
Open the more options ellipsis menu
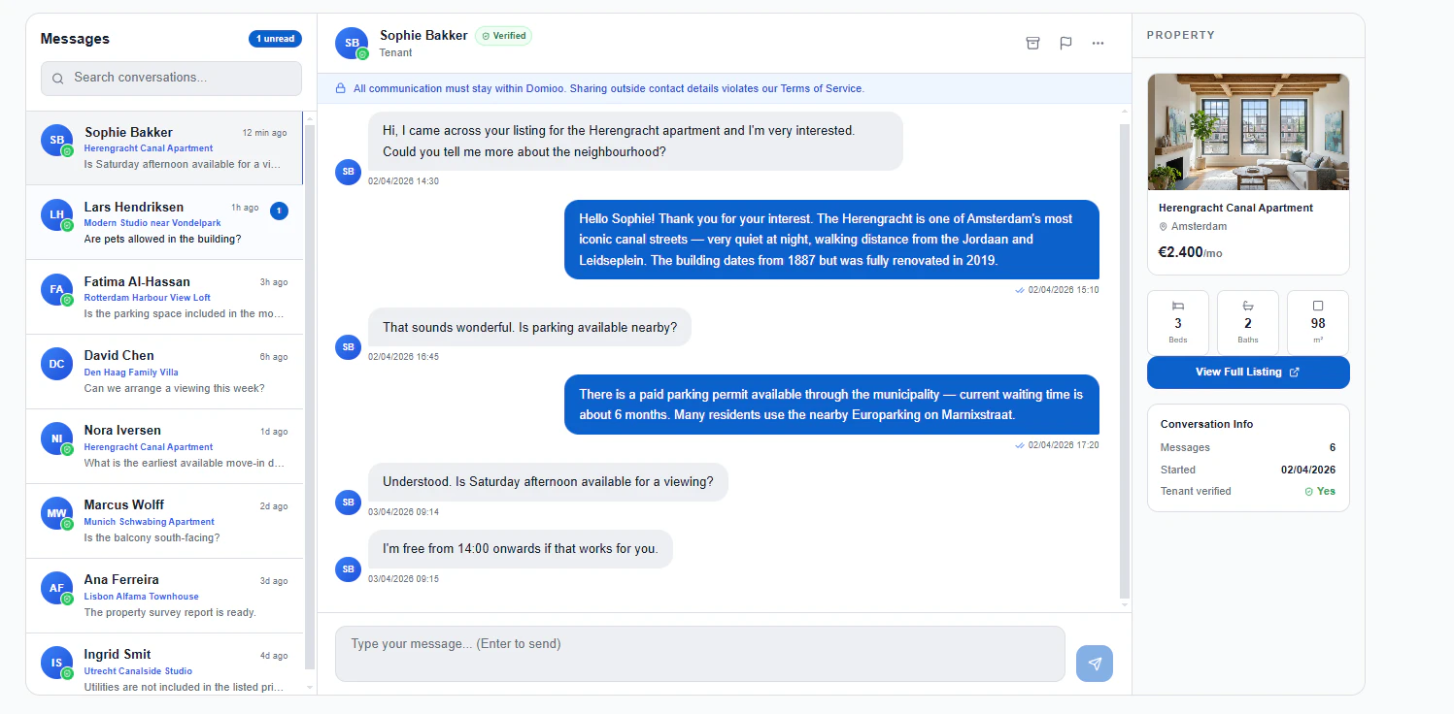point(1099,43)
